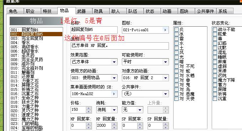
Task: Open the 防具 tab
Action: coord(101,11)
